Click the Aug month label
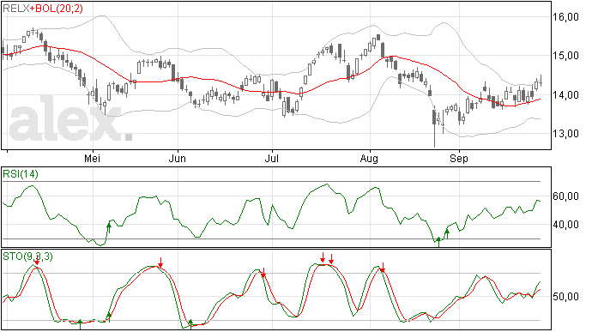This screenshot has height=332, width=592. [369, 159]
